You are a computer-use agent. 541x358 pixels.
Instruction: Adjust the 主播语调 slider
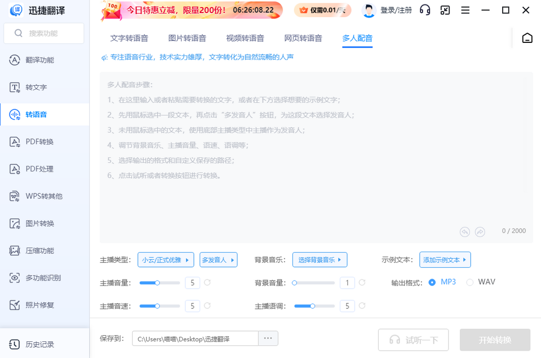(x=314, y=306)
